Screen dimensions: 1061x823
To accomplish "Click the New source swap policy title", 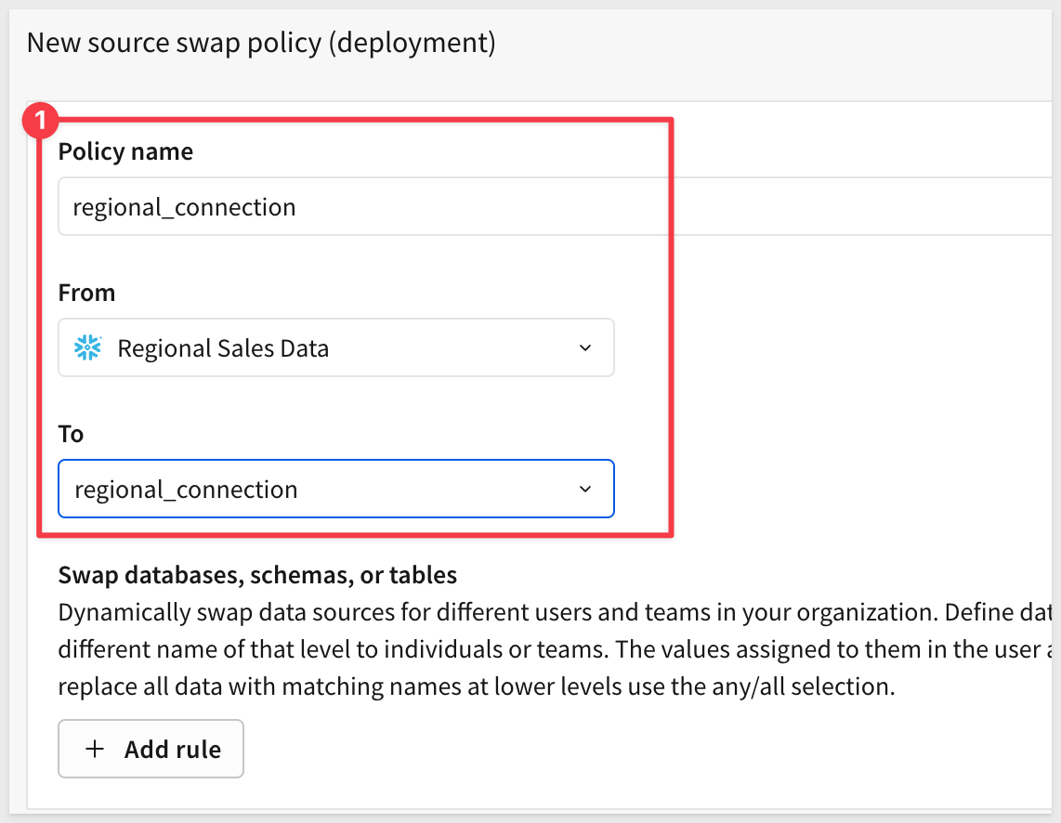I will 261,43.
